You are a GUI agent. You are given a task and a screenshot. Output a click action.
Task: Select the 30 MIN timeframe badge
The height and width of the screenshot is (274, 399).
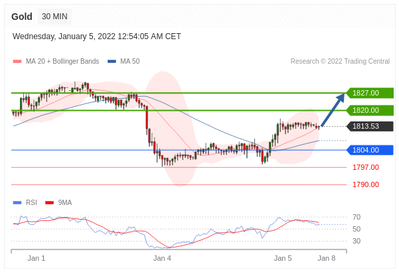tap(54, 17)
